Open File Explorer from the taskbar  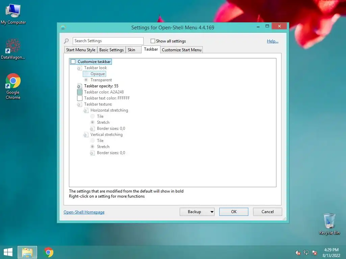27,252
